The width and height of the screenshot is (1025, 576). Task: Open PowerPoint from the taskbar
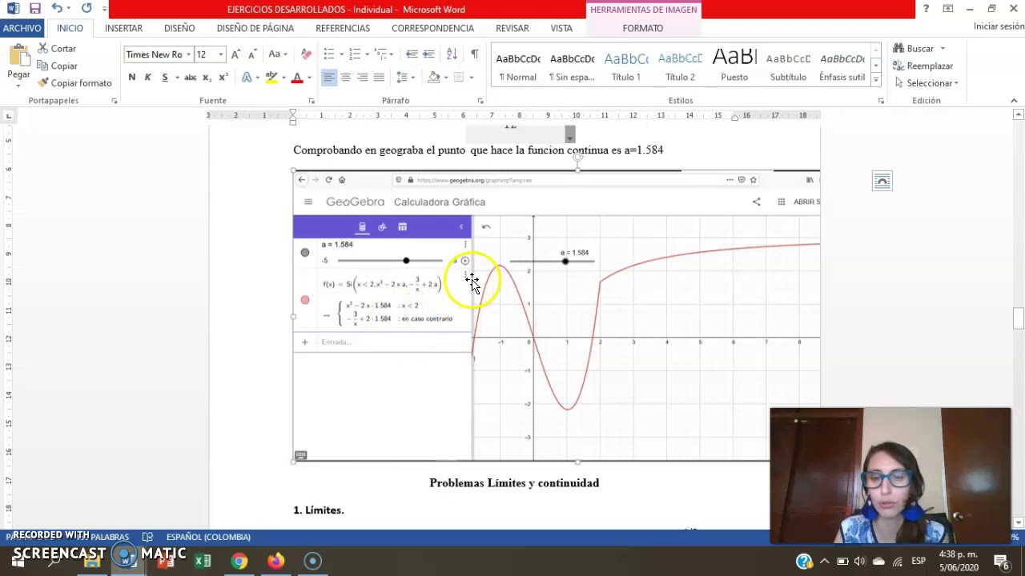[166, 561]
